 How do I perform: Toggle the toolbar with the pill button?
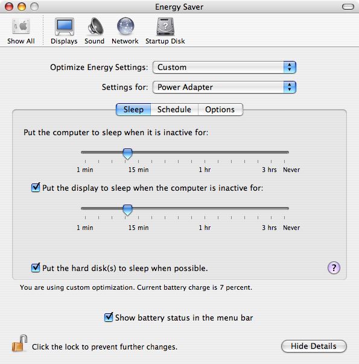coord(348,7)
